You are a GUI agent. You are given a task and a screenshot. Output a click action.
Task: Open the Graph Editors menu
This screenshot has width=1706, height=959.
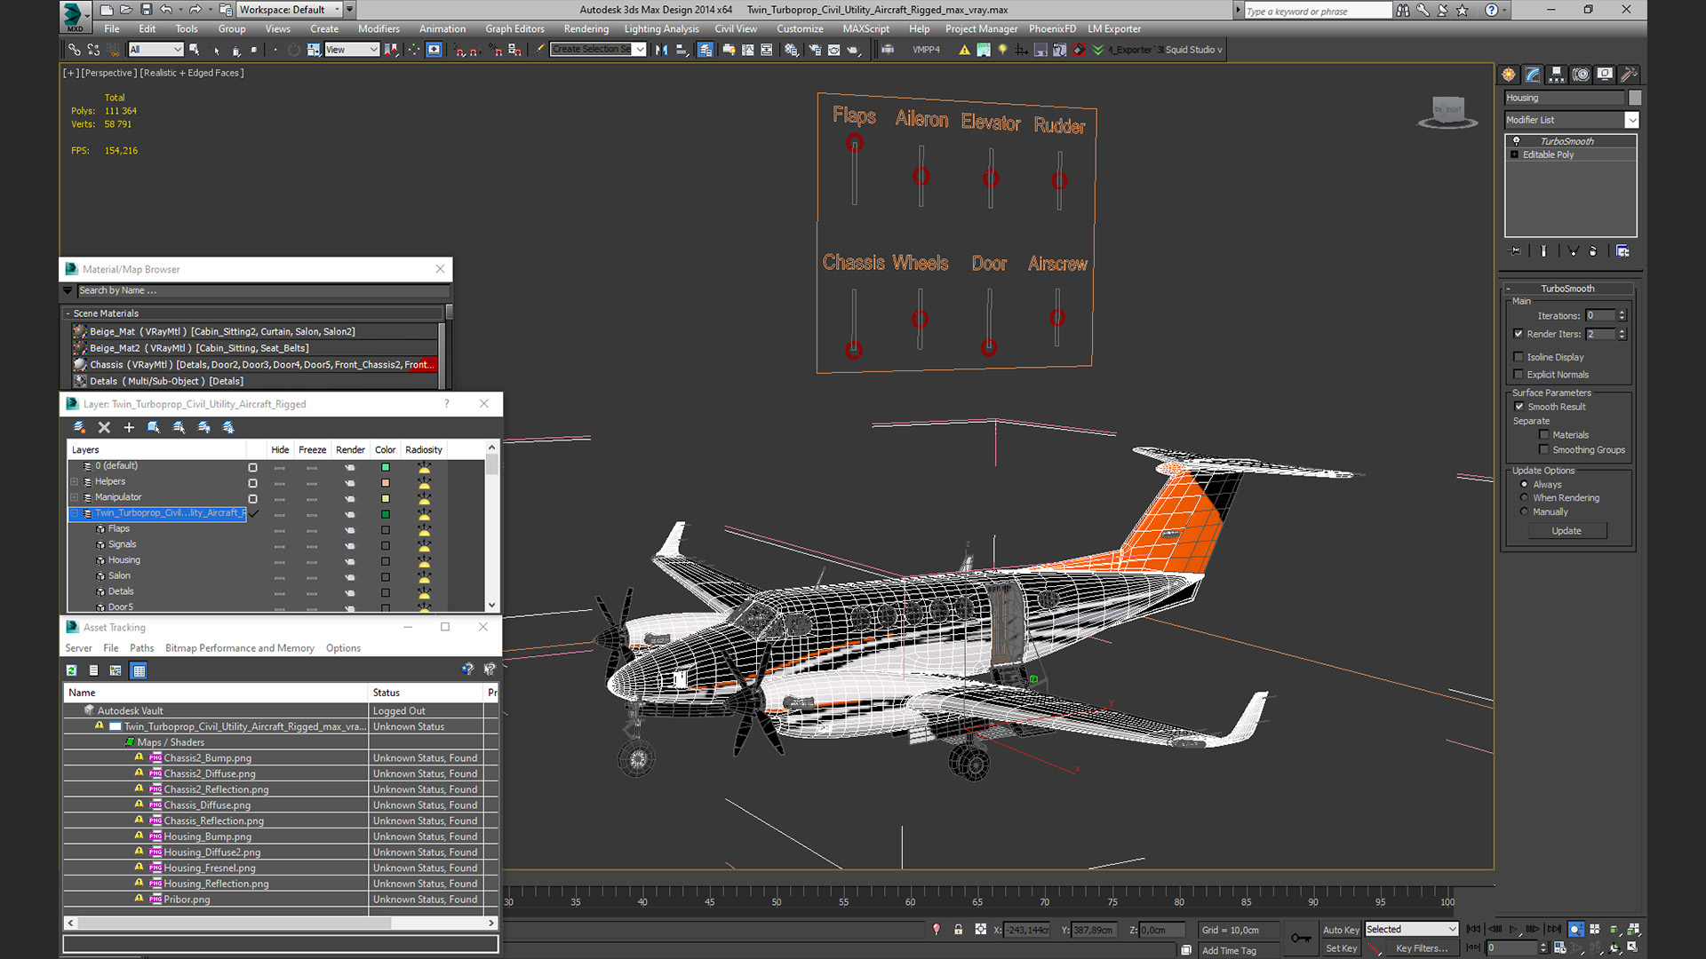[514, 29]
